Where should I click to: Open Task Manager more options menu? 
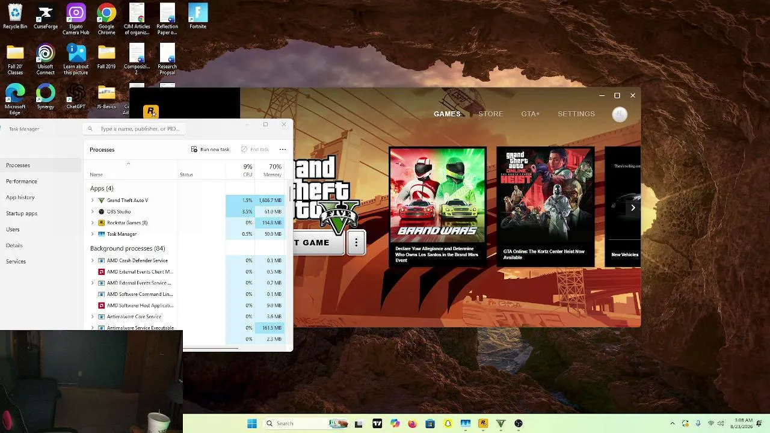tap(283, 150)
